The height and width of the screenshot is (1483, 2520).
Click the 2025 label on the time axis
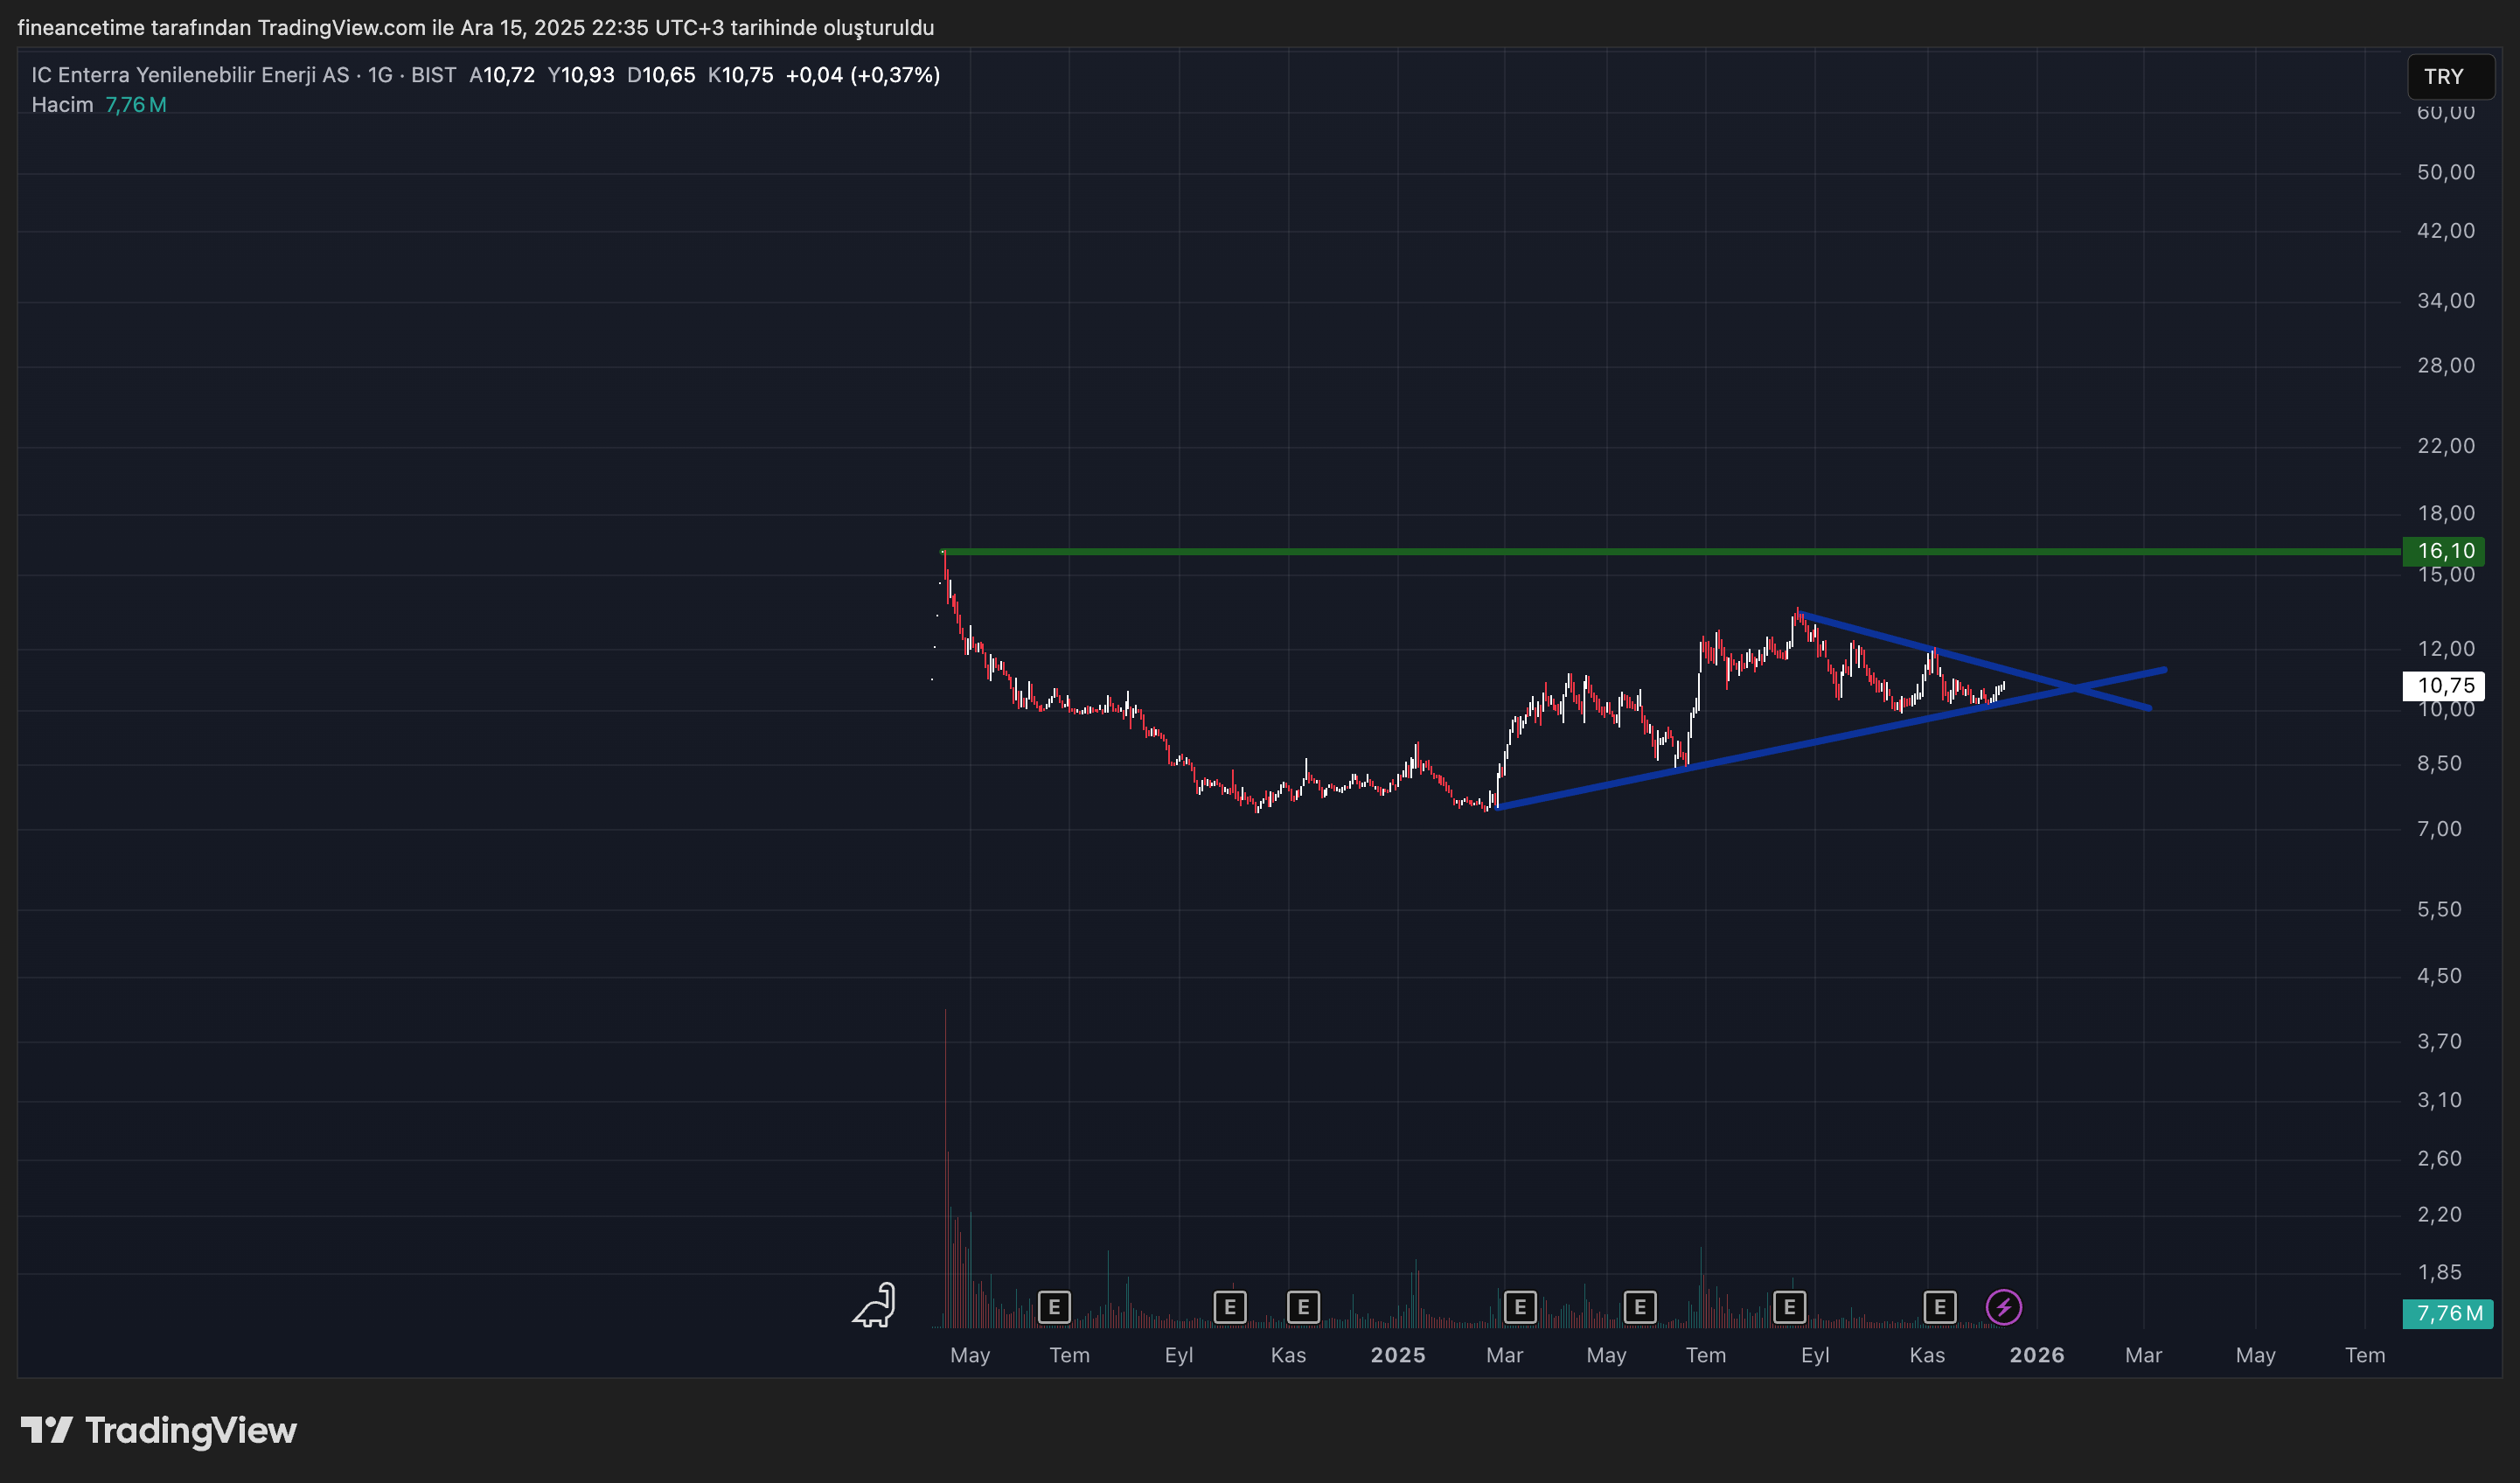pos(1398,1356)
